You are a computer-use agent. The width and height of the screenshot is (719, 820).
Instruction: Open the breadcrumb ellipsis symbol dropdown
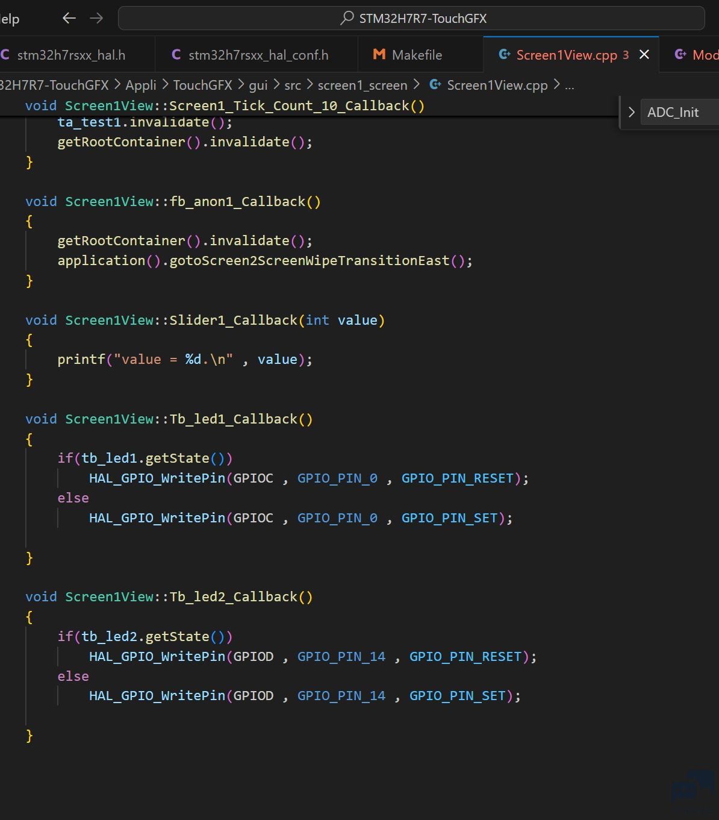click(570, 85)
